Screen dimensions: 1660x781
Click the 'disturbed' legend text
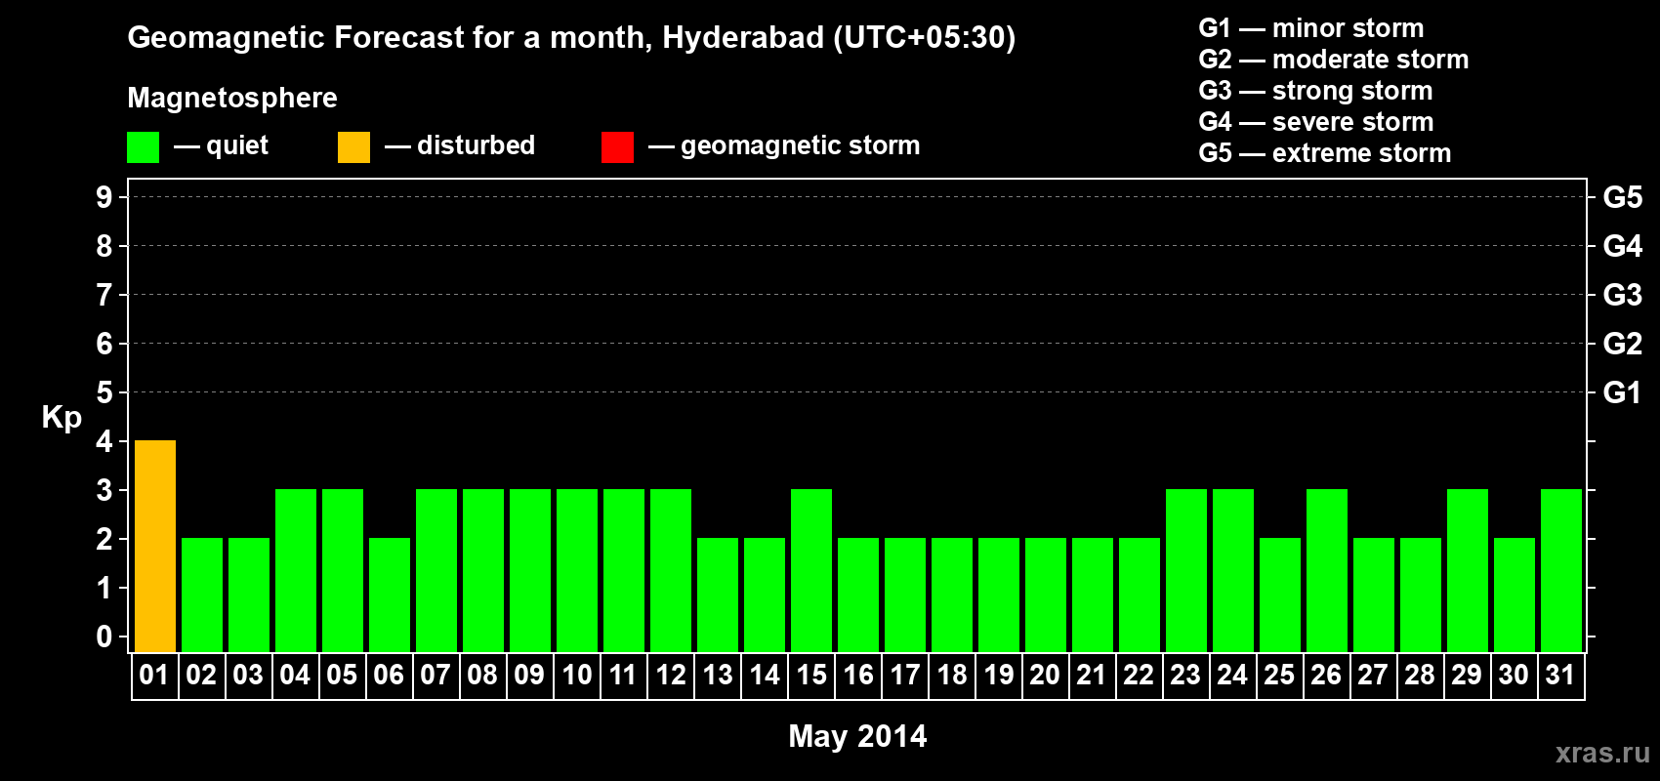476,145
